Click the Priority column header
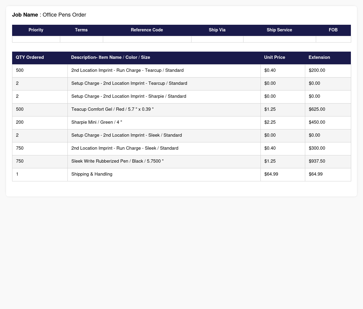Screen dimensions: 363x309 [36, 30]
